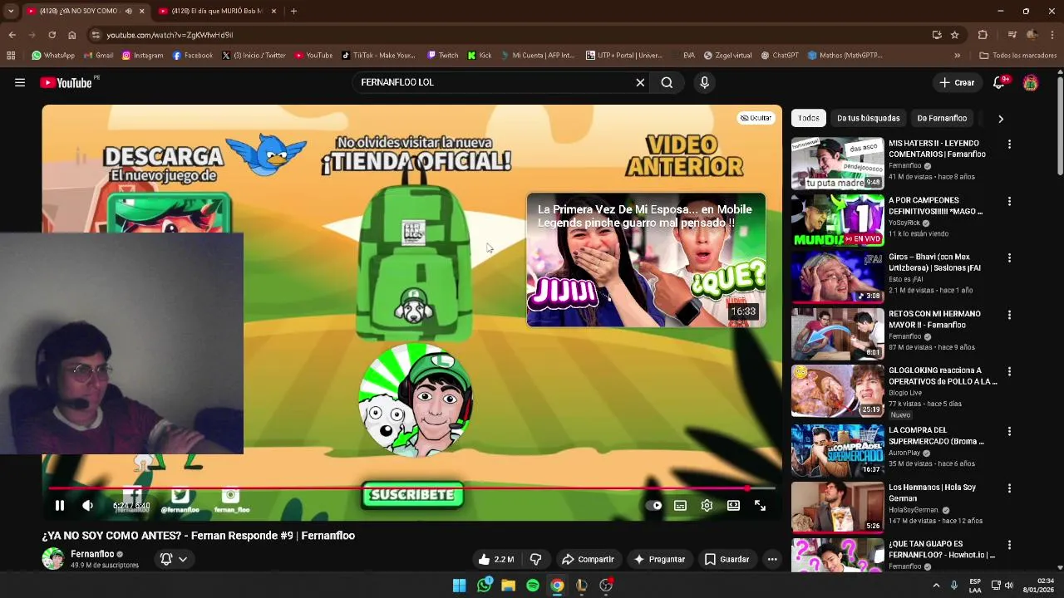Click the Fernanfloo channel avatar on end screen
The width and height of the screenshot is (1064, 598).
[415, 399]
